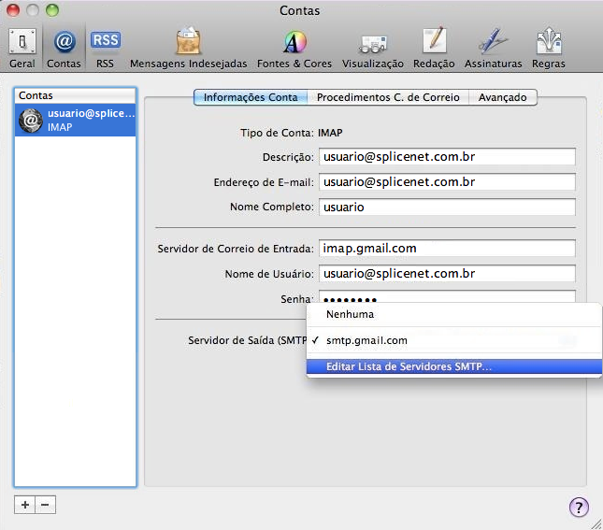The height and width of the screenshot is (530, 603).
Task: Click the remove account minus button
Action: [x=45, y=504]
